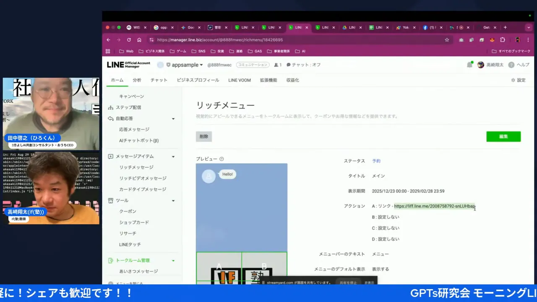Open the LINE VOOM tab
This screenshot has width=537, height=302.
click(x=239, y=80)
